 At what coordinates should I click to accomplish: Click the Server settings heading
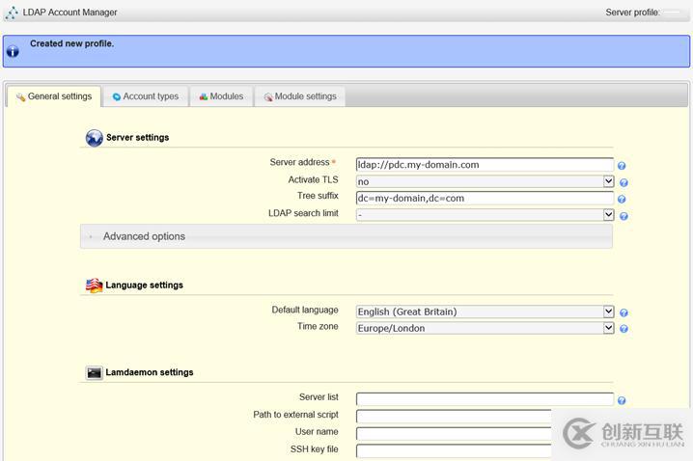tap(137, 137)
